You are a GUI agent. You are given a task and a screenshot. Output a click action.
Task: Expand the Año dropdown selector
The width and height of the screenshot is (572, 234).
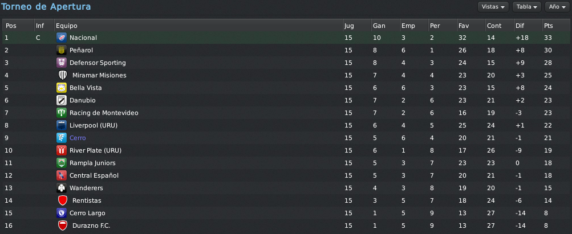click(557, 7)
